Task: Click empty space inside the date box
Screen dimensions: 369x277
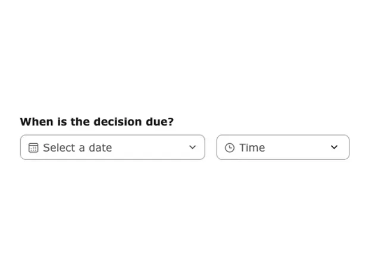Action: 149,147
